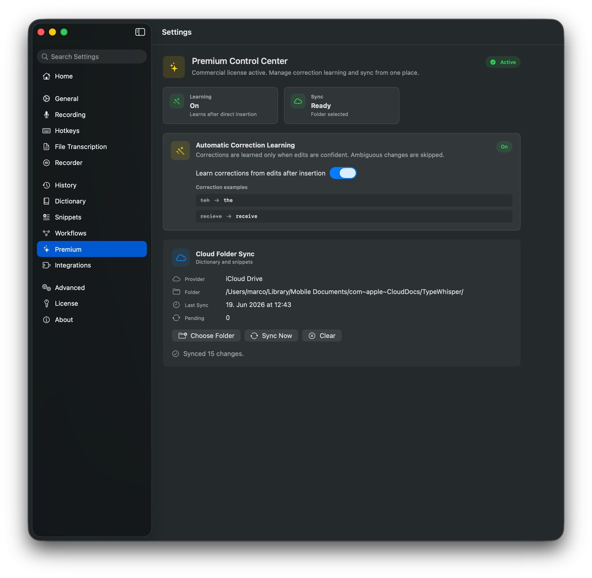Click the History clock icon
This screenshot has width=592, height=578.
click(46, 185)
